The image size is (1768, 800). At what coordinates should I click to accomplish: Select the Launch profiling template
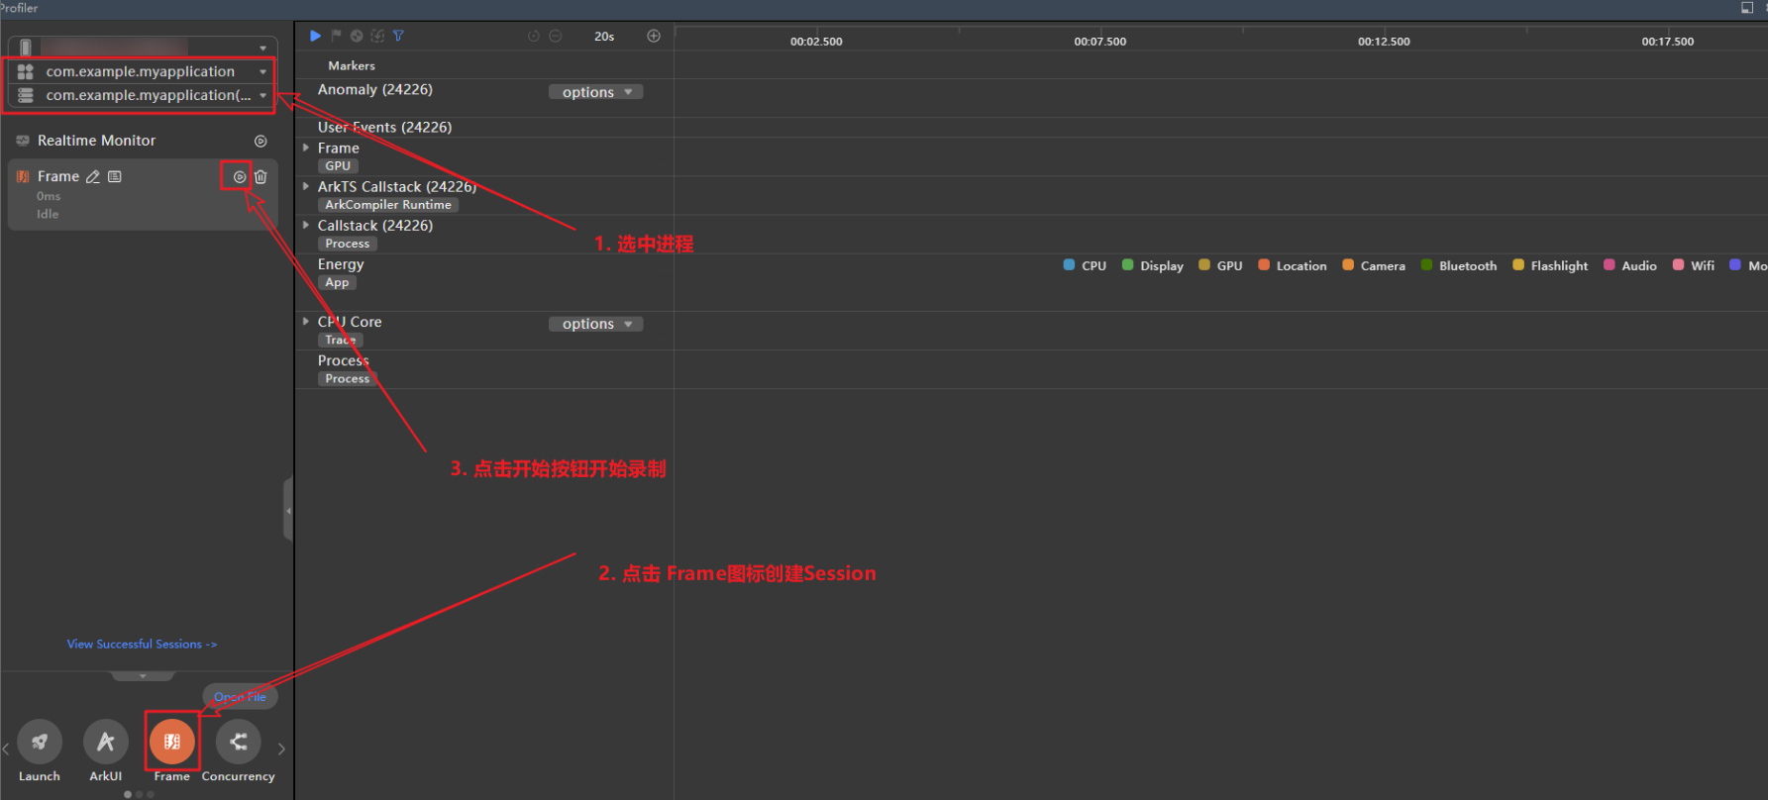[40, 742]
